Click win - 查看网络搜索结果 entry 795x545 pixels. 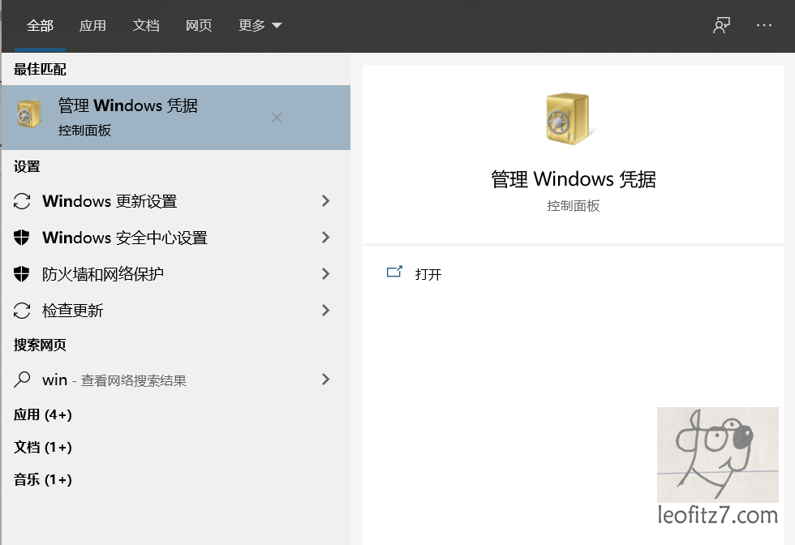[176, 380]
